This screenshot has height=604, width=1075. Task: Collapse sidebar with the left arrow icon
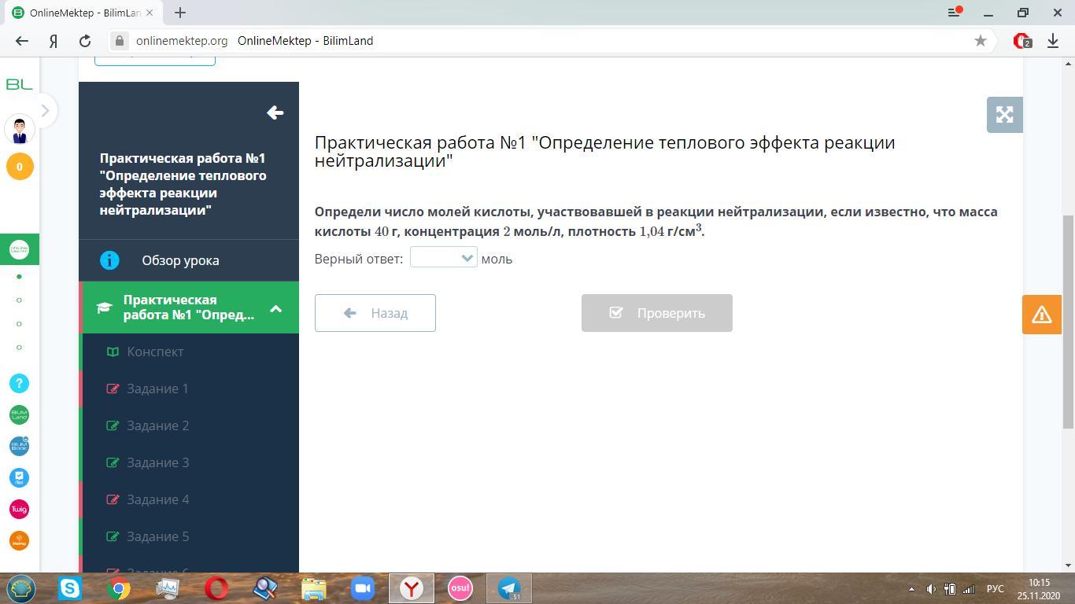(x=275, y=112)
